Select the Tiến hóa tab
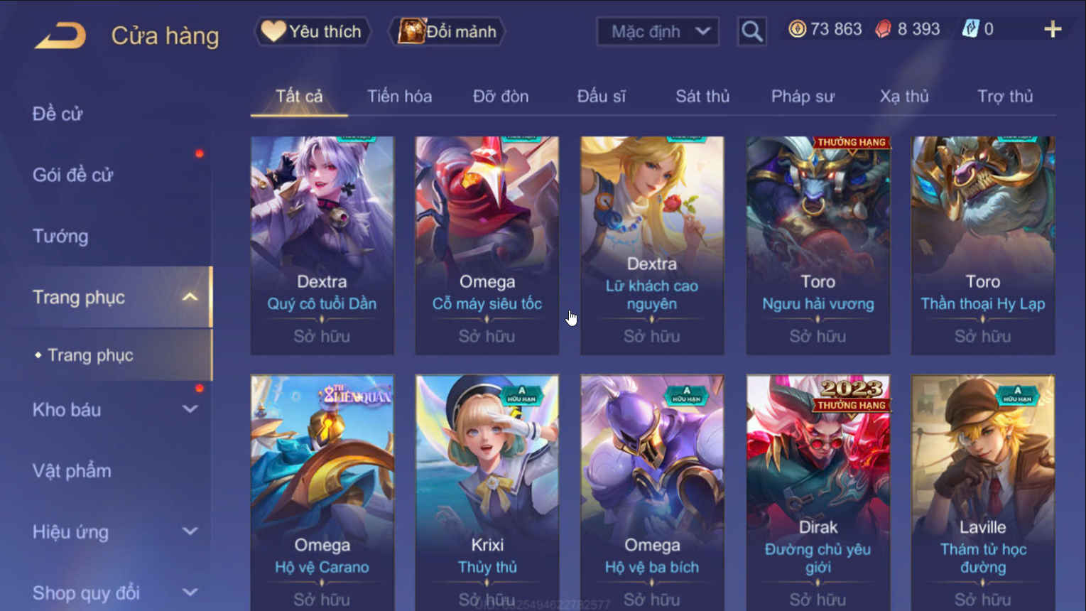Image resolution: width=1086 pixels, height=611 pixels. pyautogui.click(x=399, y=96)
